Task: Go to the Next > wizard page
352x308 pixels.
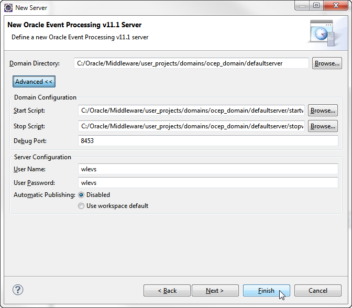Action: (215, 291)
